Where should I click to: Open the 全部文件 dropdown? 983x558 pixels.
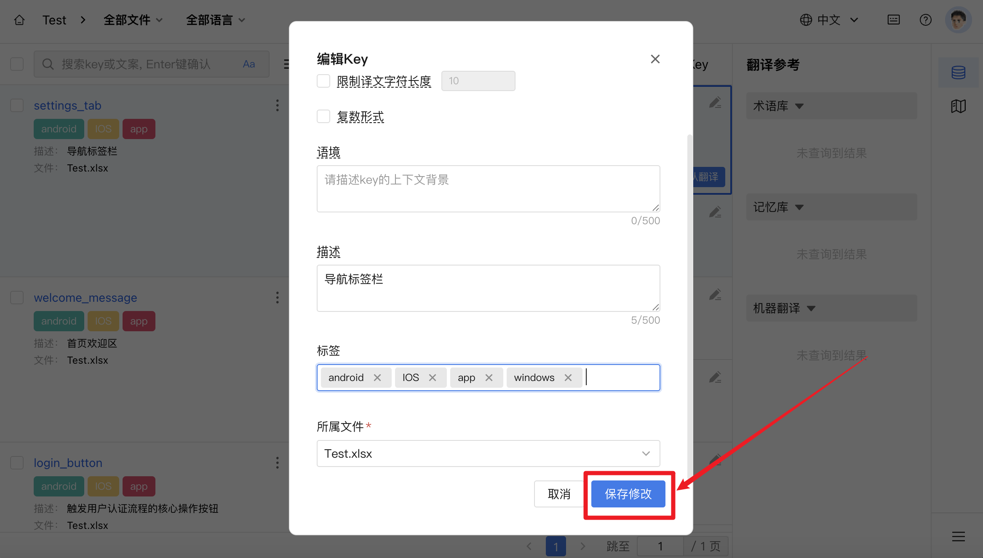(133, 20)
